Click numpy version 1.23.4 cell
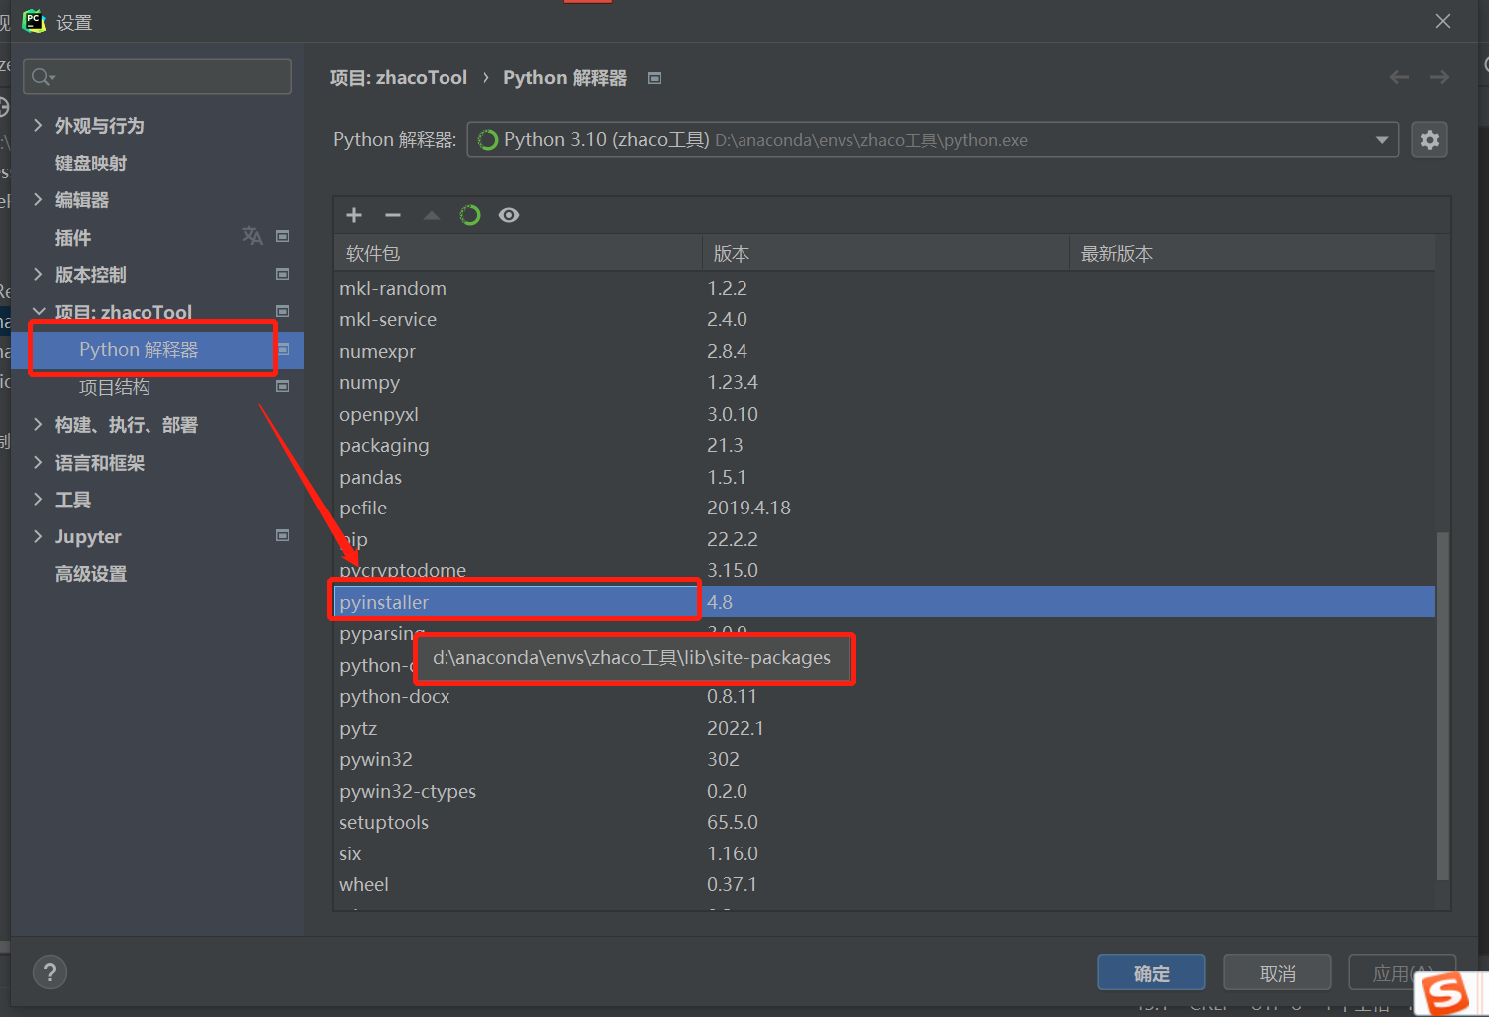Image resolution: width=1489 pixels, height=1017 pixels. [x=733, y=382]
